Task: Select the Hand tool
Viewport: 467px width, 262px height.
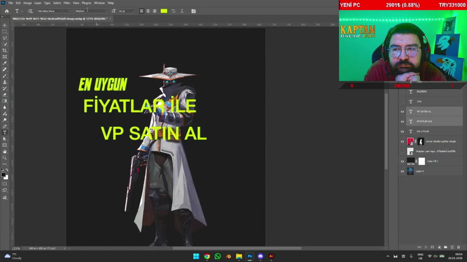Action: pyautogui.click(x=5, y=152)
